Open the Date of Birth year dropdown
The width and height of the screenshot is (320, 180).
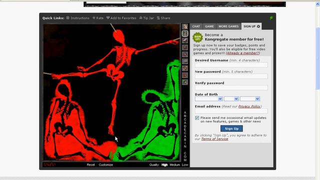point(250,99)
